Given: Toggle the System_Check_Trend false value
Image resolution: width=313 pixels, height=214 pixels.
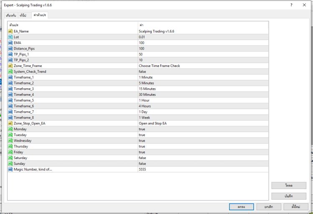Looking at the screenshot, I should point(143,72).
